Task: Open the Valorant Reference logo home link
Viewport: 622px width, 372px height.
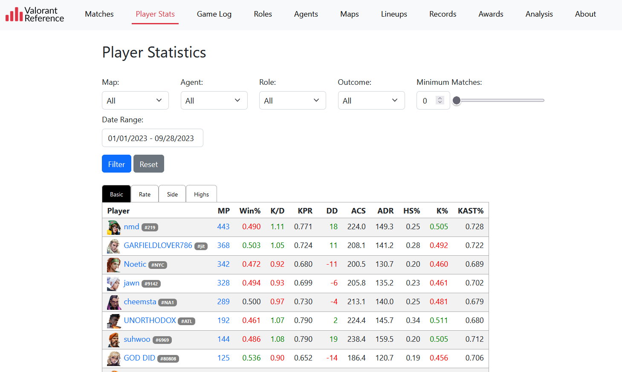Action: [x=35, y=14]
